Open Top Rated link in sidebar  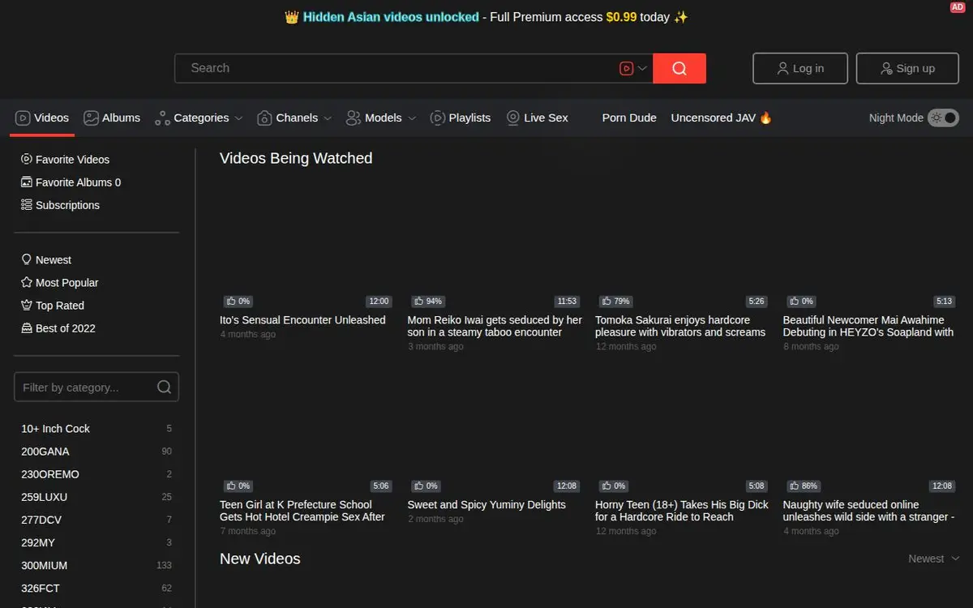click(x=53, y=306)
